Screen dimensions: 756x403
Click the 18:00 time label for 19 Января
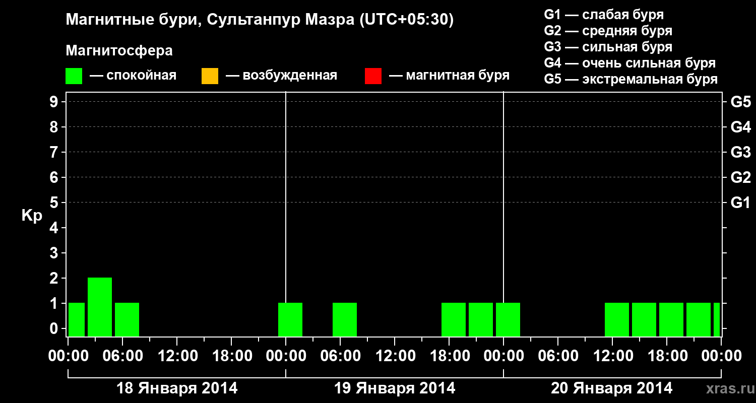449,356
